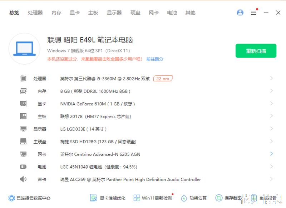This screenshot has width=286, height=208.
Task: Expand the 处理器 row chevron
Action: coord(271,78)
